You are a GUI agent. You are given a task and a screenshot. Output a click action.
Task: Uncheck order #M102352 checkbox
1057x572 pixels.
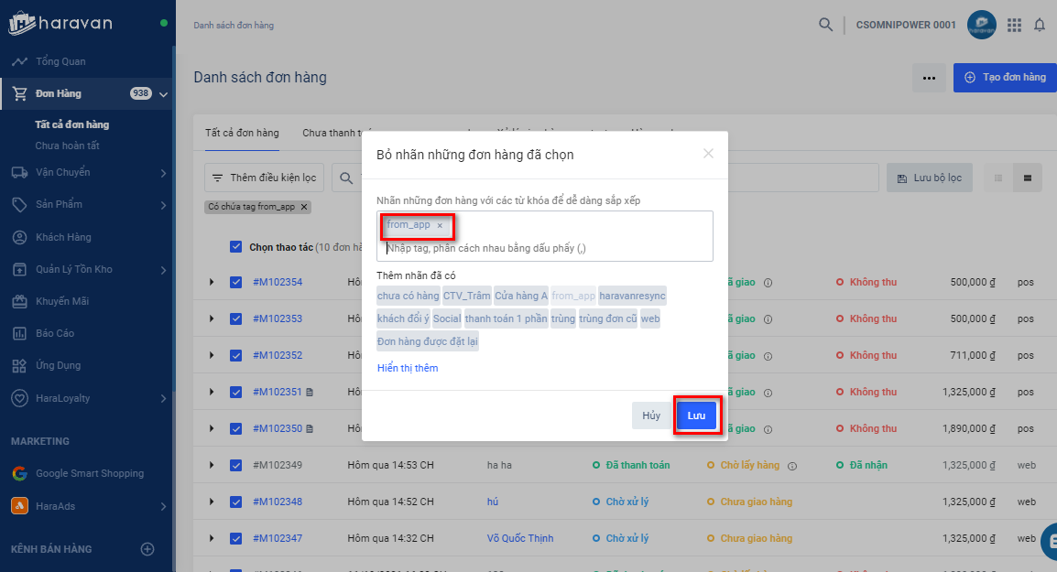coord(235,355)
